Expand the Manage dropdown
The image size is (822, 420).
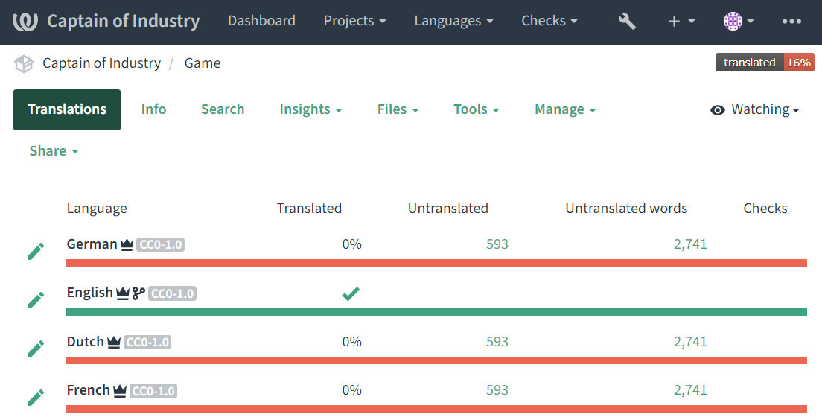565,109
